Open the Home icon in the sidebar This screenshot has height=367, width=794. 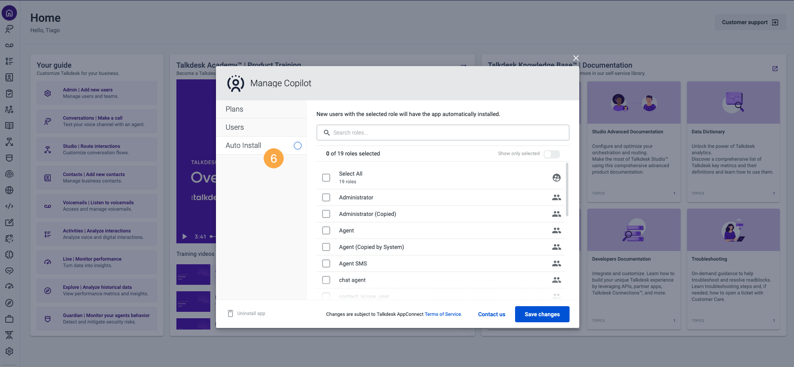pos(9,13)
